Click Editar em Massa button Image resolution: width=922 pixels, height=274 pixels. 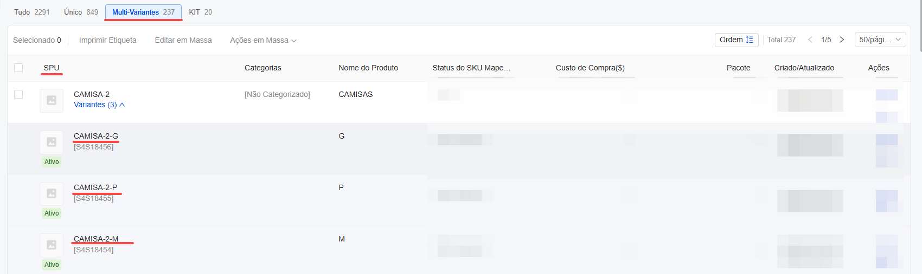[183, 40]
